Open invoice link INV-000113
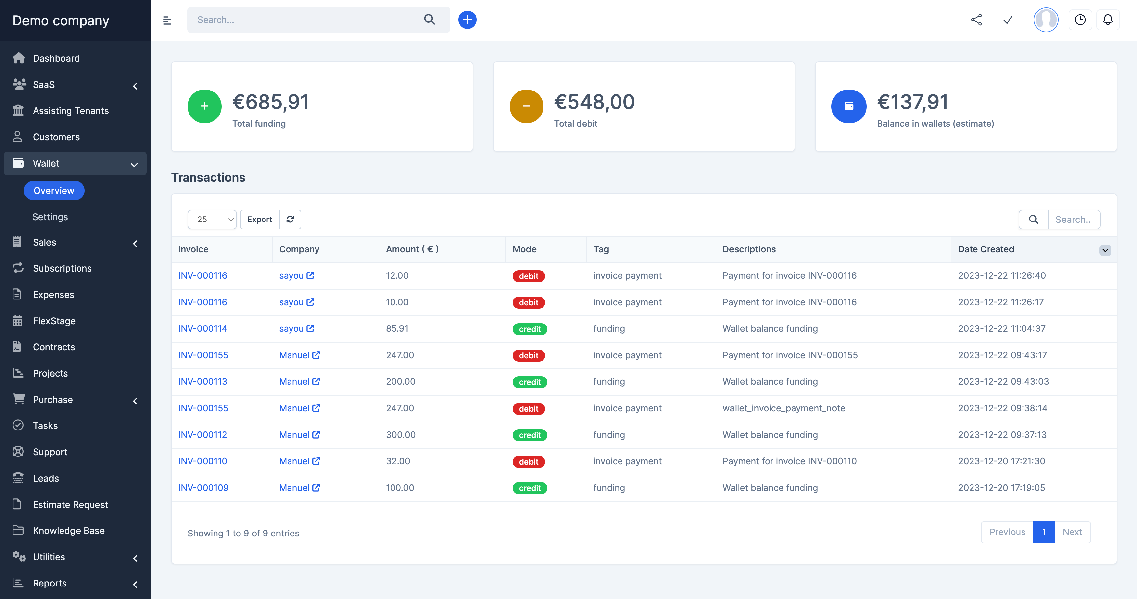Screen dimensions: 1137x599 click(x=203, y=381)
